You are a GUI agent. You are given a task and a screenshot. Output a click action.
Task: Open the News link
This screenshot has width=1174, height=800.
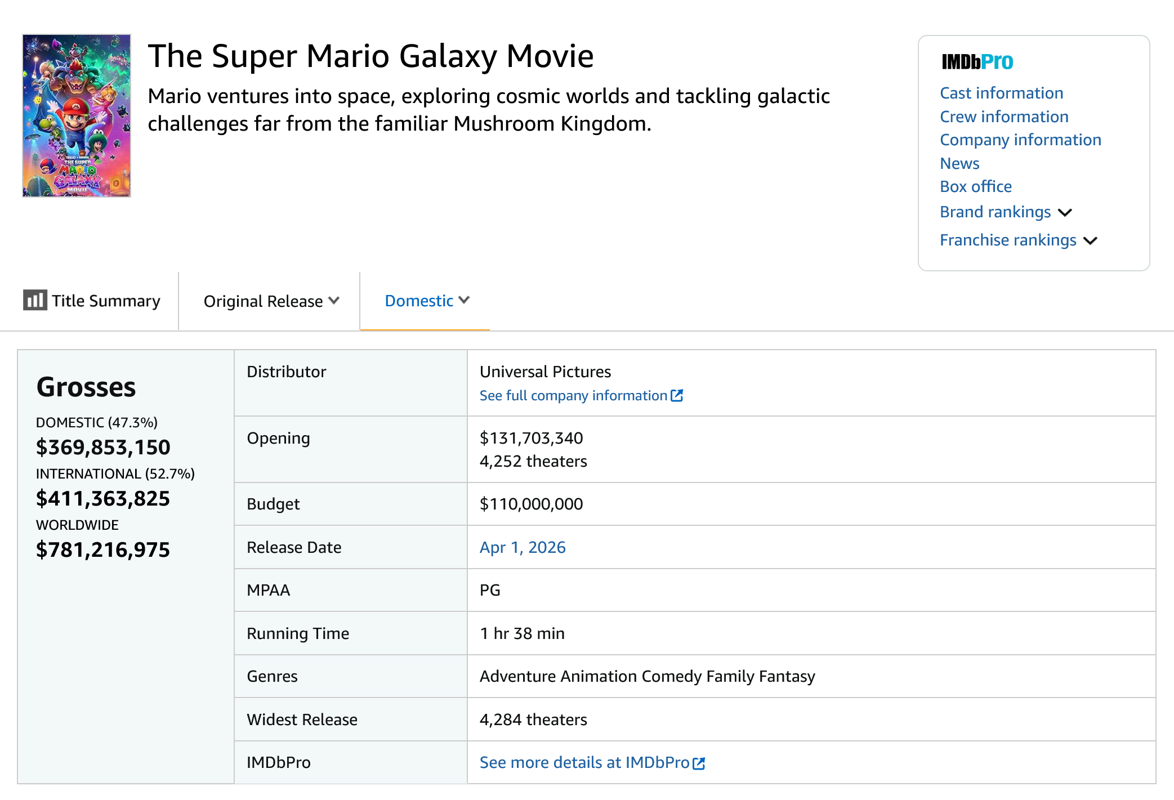click(x=959, y=163)
